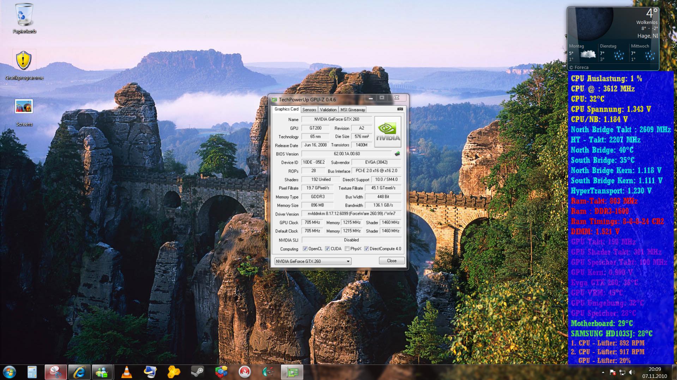Open the MSI Giveaway tab
Viewport: 677px width, 380px height.
[x=352, y=110]
